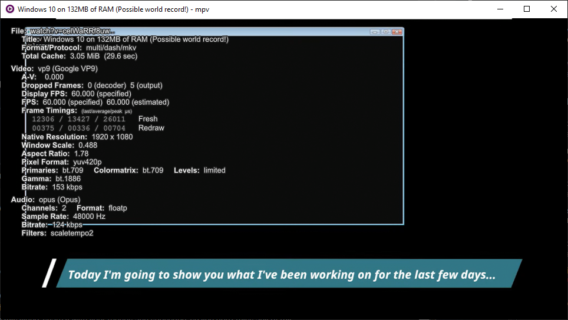Click the 'A-V: 0.000' value
The width and height of the screenshot is (568, 320).
click(42, 77)
